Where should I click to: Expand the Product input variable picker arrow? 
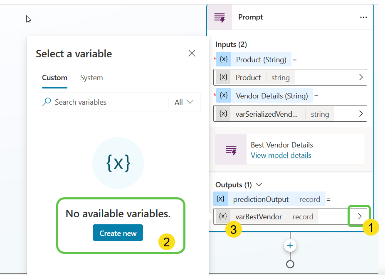pyautogui.click(x=360, y=77)
